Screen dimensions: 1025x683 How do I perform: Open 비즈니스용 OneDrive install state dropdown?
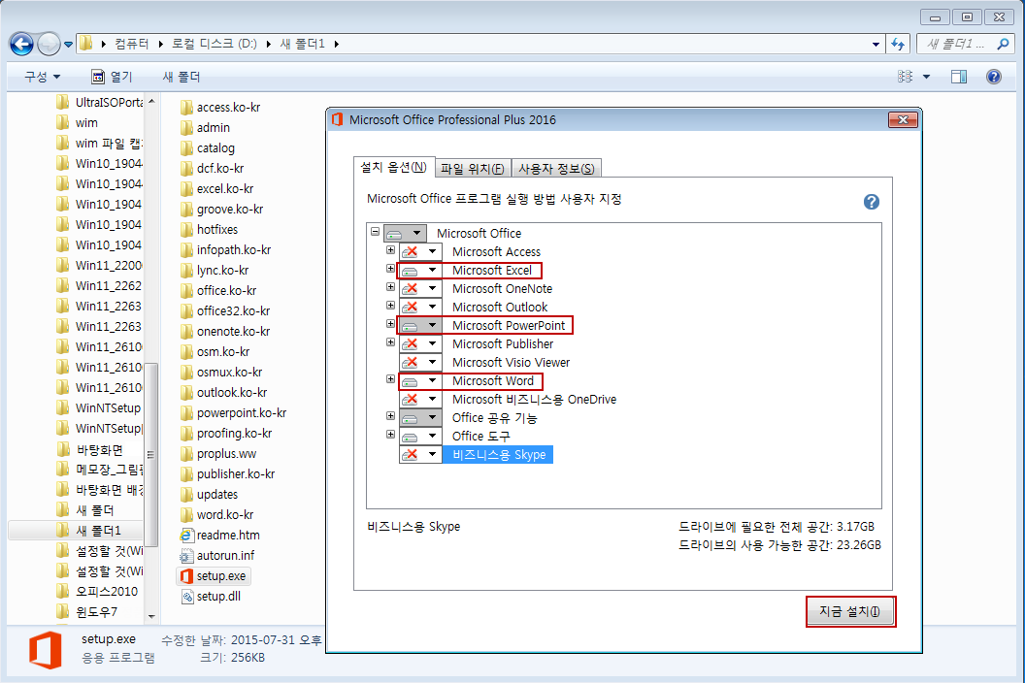(421, 399)
